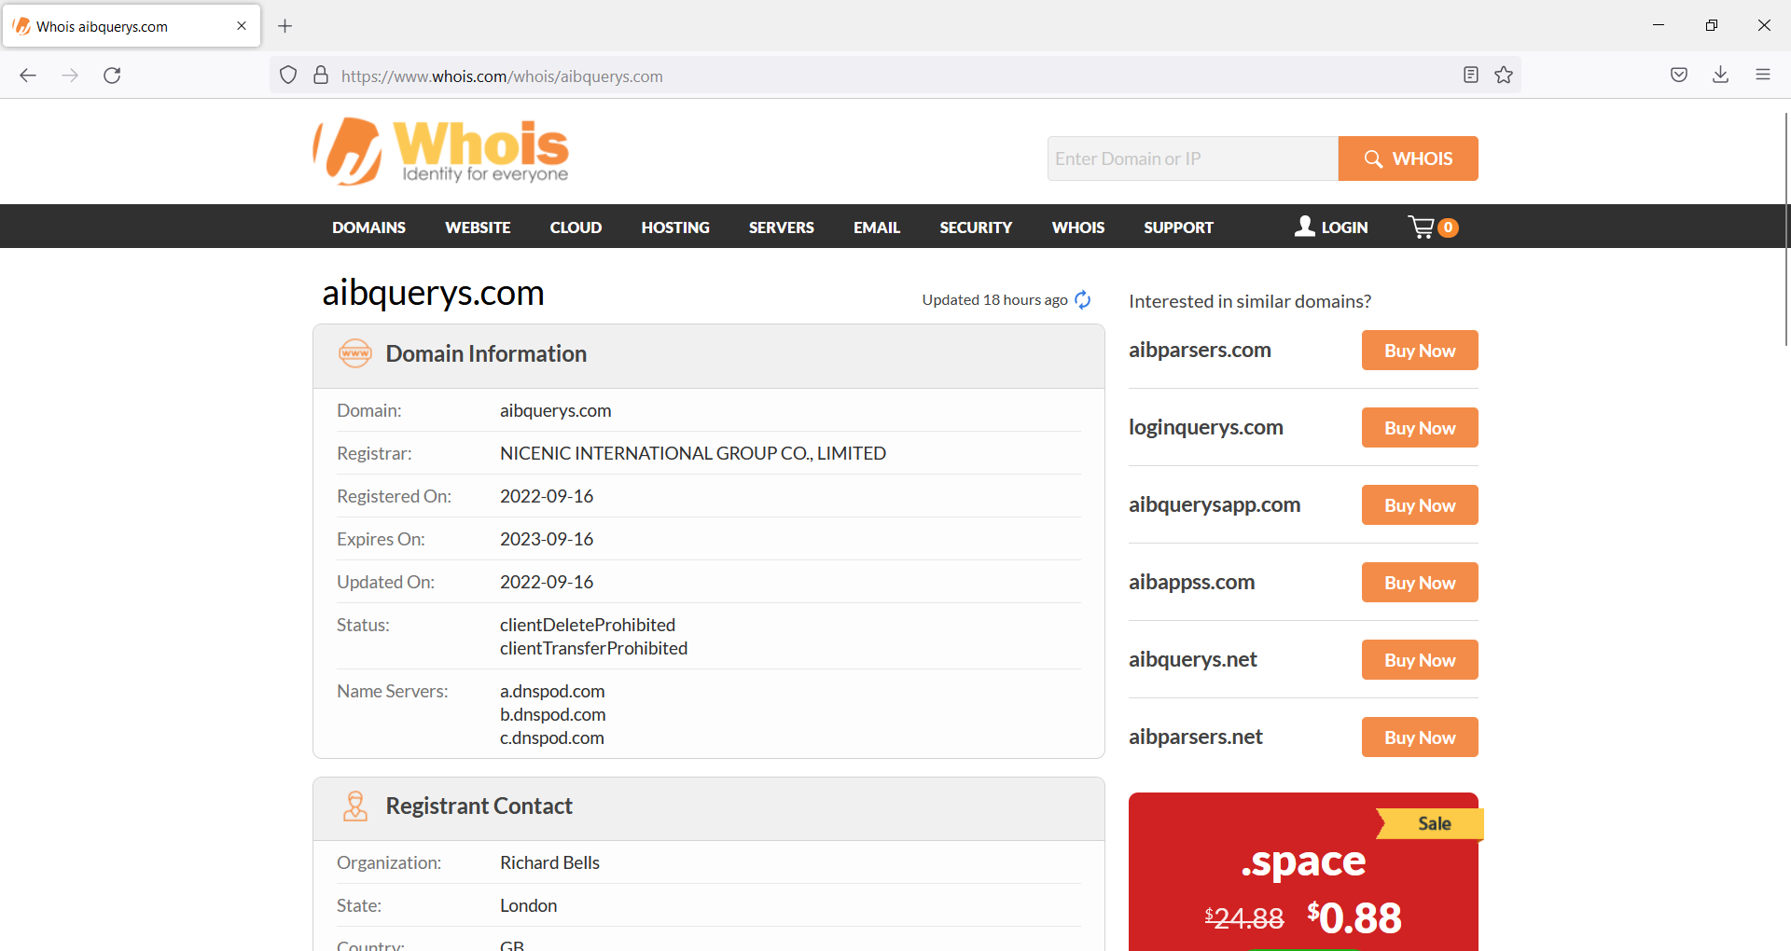The height and width of the screenshot is (951, 1791).
Task: Click the loginquerys.com domain name
Action: tap(1206, 427)
